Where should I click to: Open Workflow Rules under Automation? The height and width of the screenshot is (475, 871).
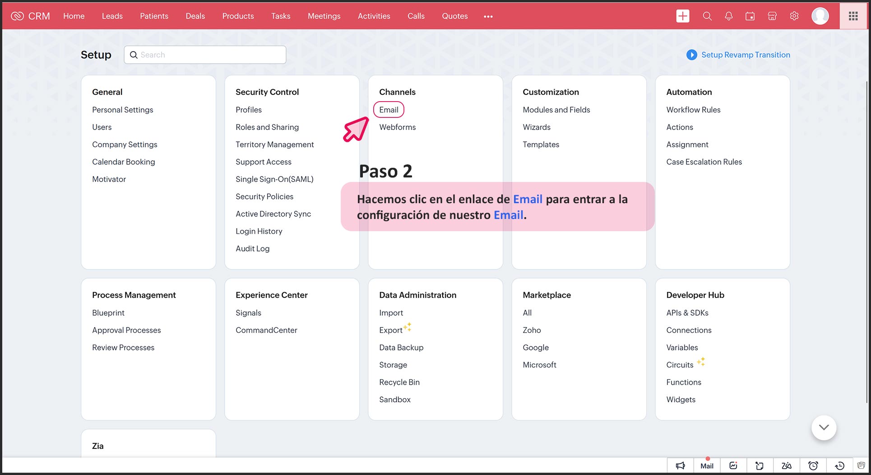point(693,110)
